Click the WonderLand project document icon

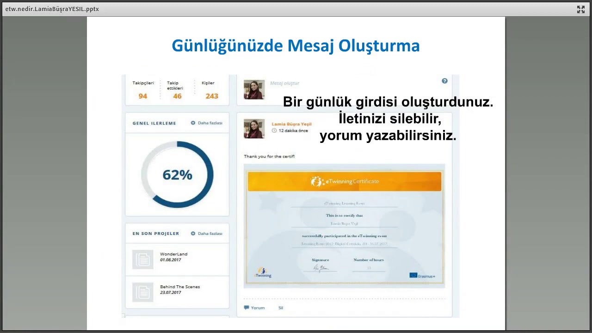coord(142,259)
